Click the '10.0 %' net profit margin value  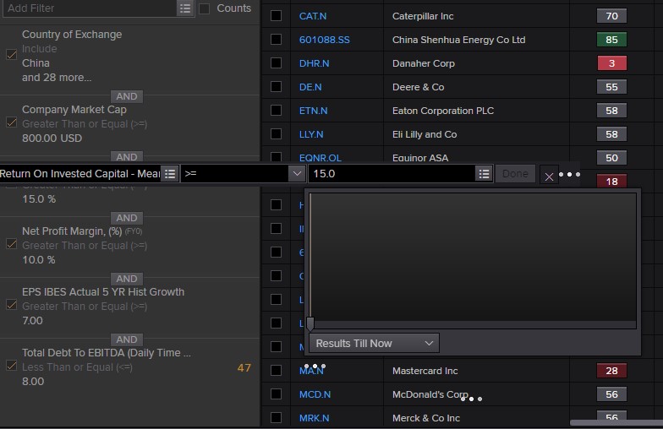[39, 260]
